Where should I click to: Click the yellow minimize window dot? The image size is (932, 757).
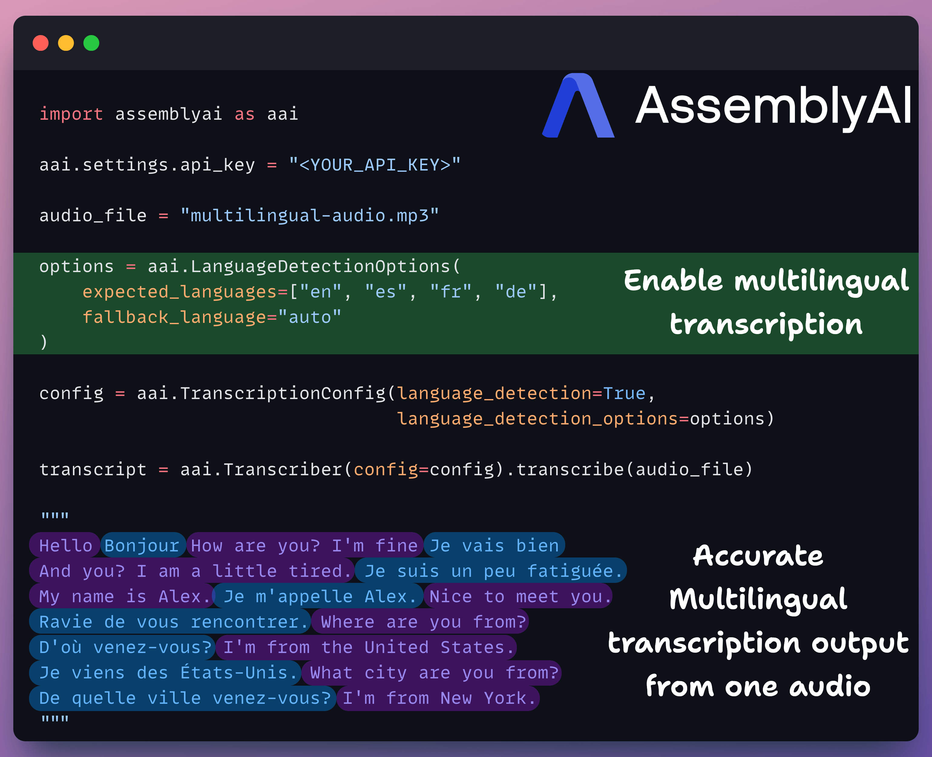point(66,43)
